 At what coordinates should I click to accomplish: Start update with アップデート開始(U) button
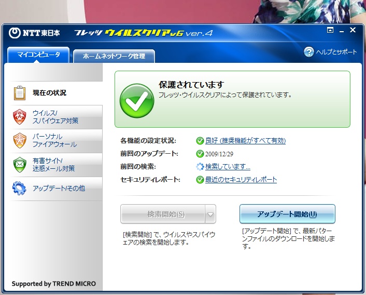pos(287,214)
